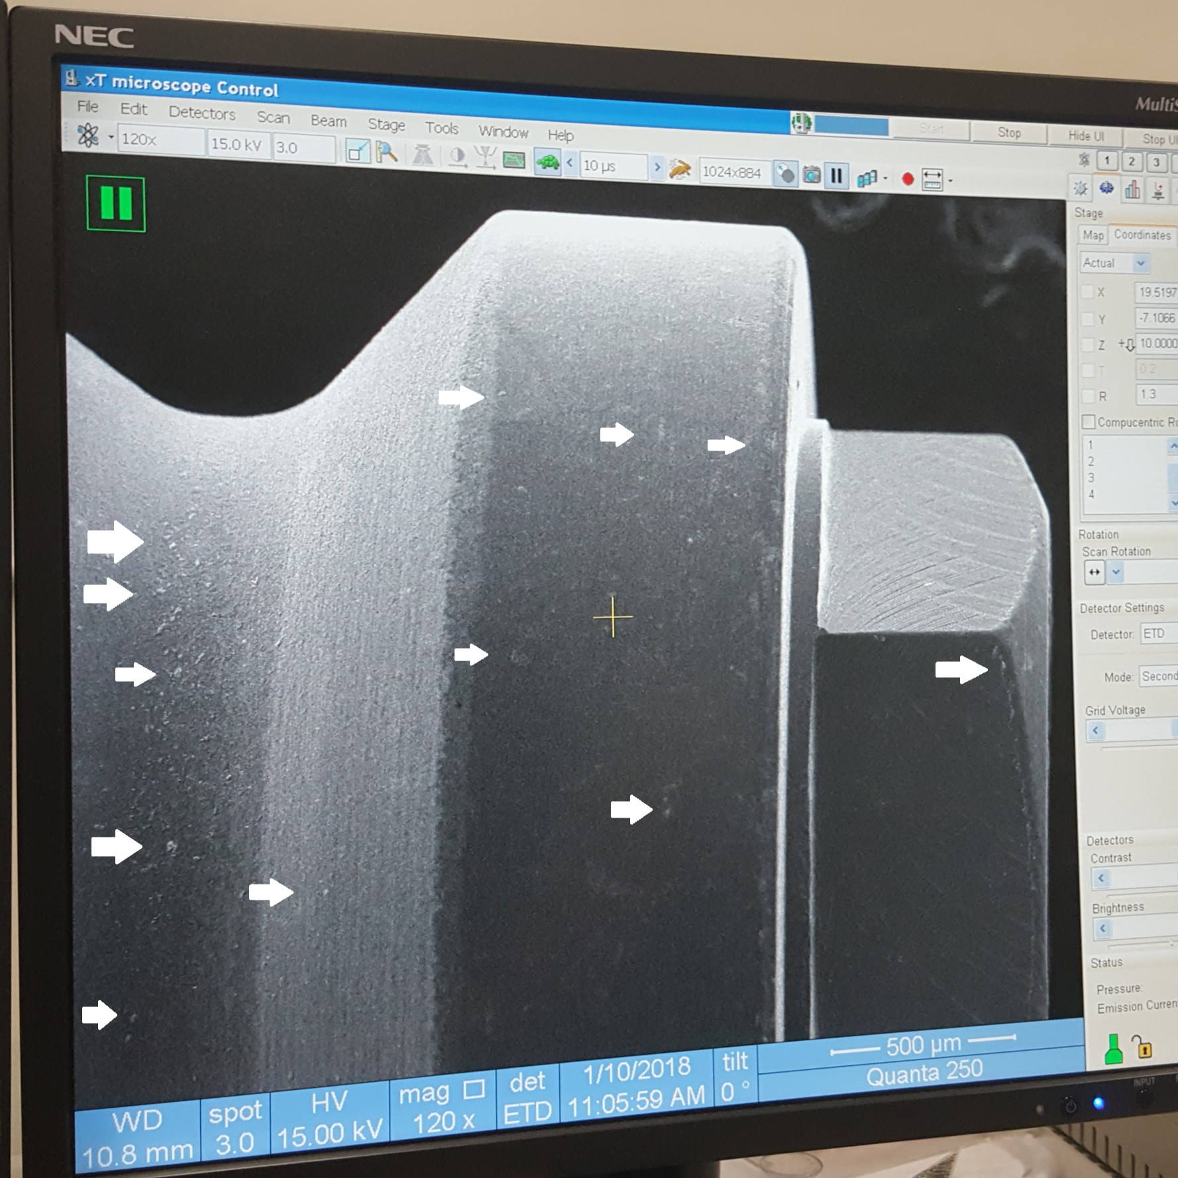This screenshot has height=1178, width=1178.
Task: Open the Detectors menu
Action: 201,113
